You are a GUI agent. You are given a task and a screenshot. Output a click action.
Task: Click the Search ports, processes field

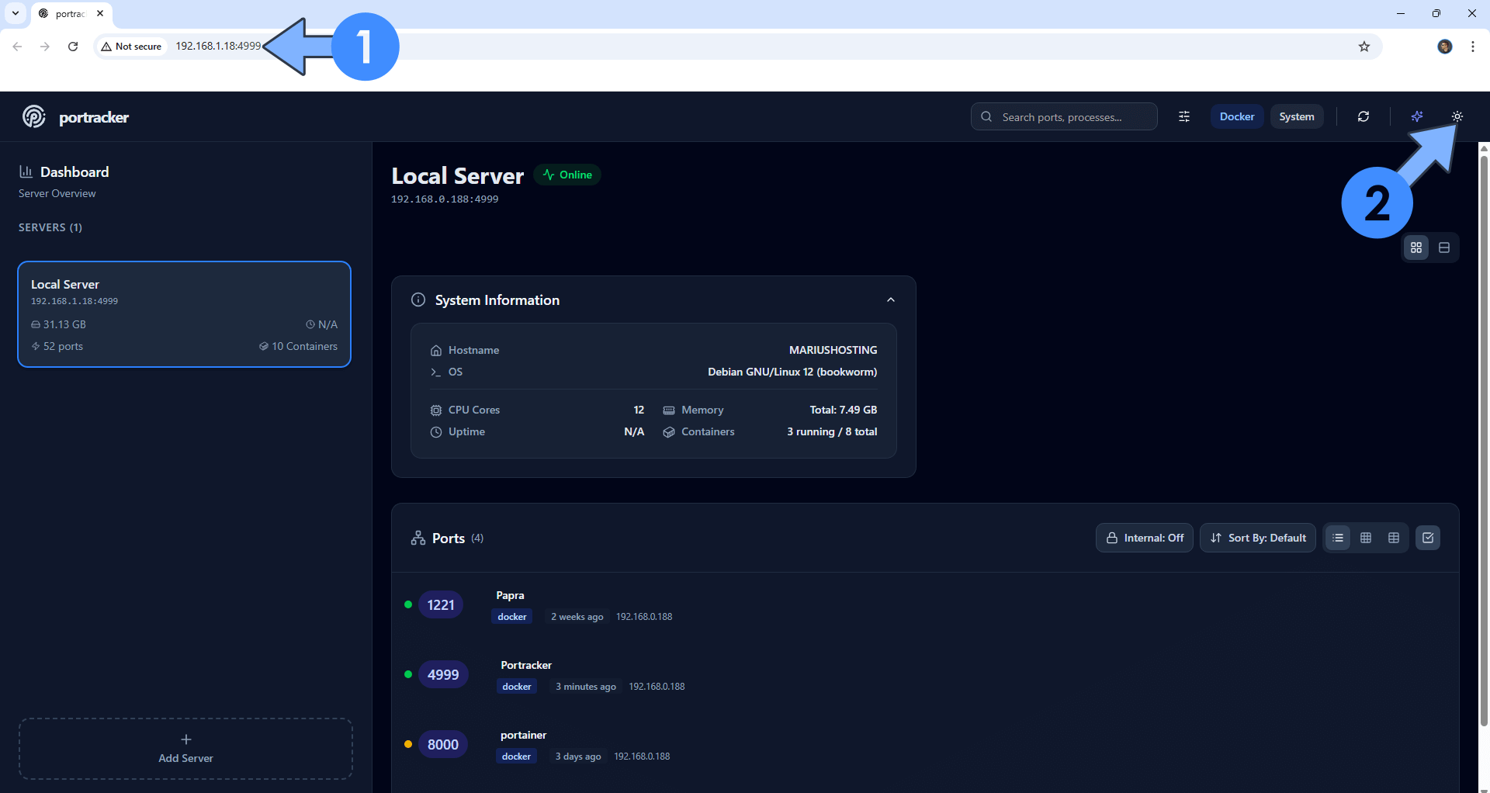point(1064,116)
